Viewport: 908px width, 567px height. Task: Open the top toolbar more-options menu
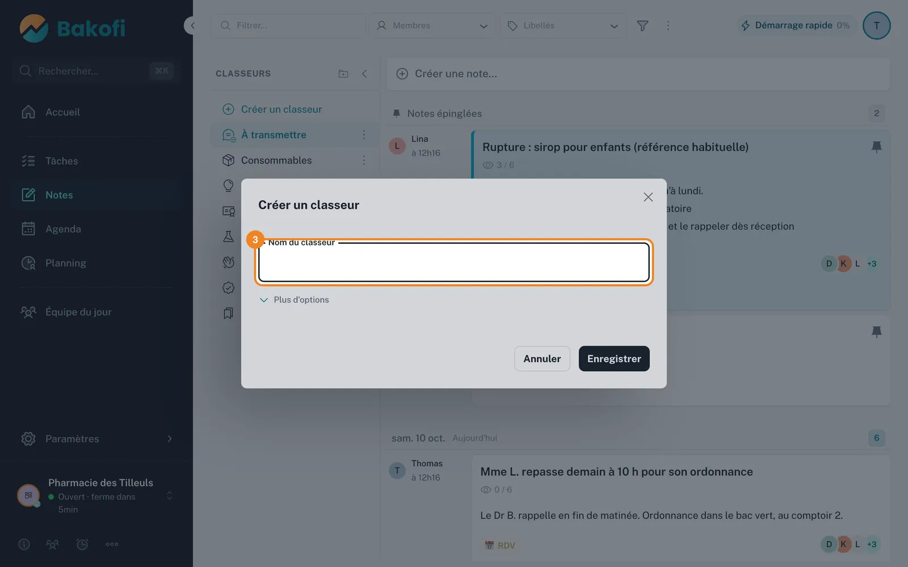click(x=668, y=26)
